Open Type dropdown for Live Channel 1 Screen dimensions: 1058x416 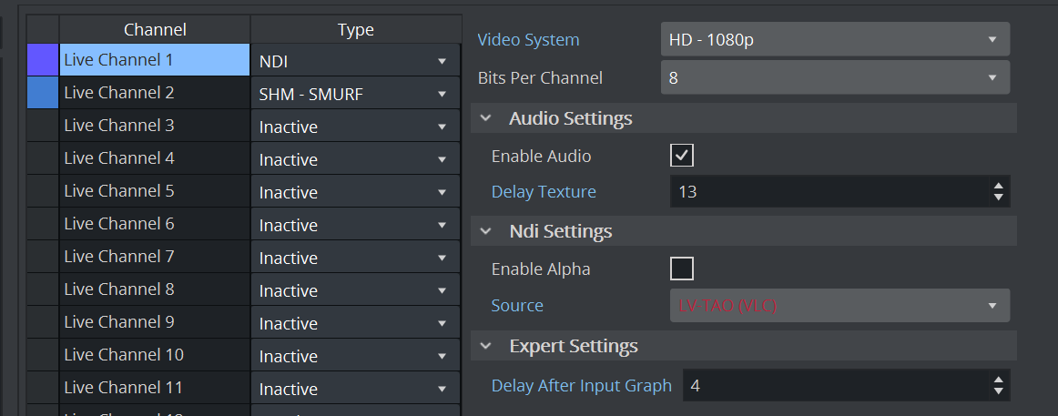355,61
